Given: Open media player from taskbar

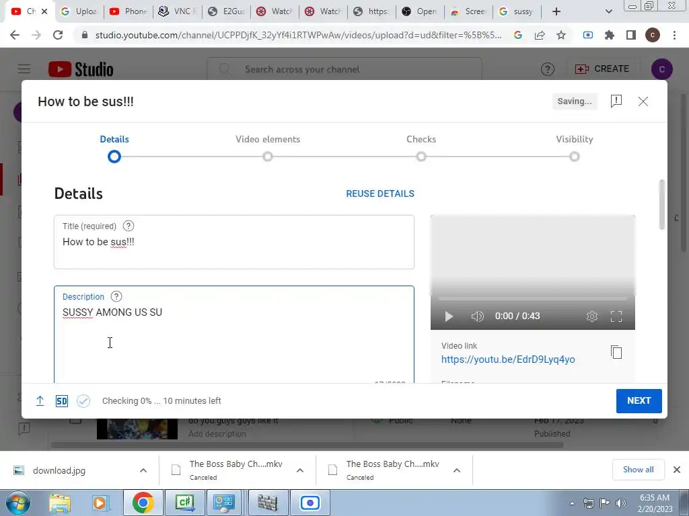Looking at the screenshot, I should click(x=101, y=503).
